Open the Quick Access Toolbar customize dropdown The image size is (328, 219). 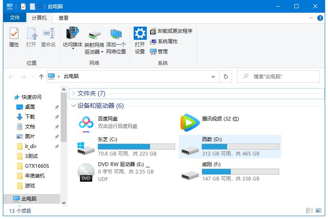pos(40,7)
